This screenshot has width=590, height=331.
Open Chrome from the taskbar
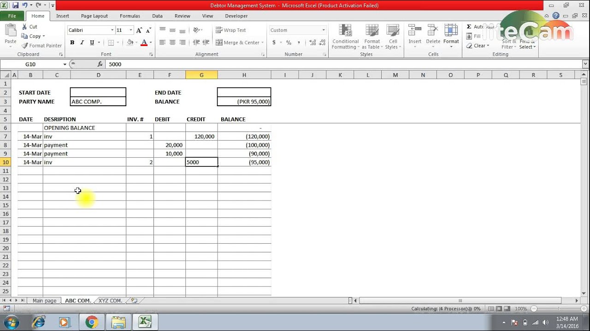coord(91,322)
